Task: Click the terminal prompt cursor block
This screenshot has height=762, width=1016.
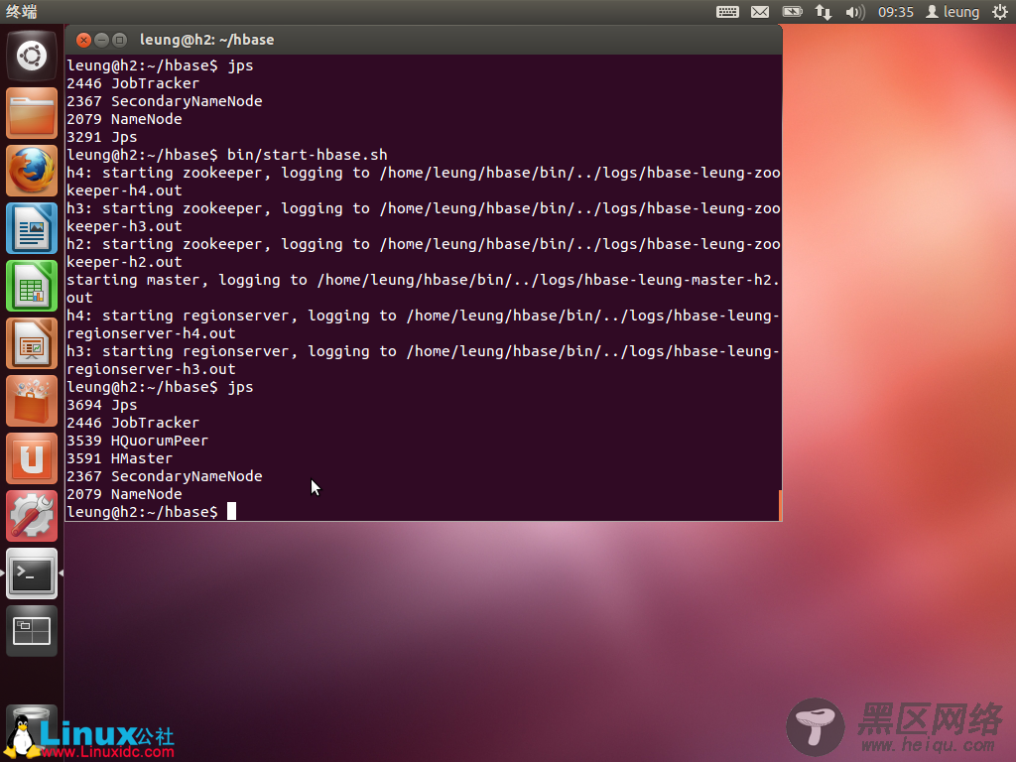Action: pos(231,511)
